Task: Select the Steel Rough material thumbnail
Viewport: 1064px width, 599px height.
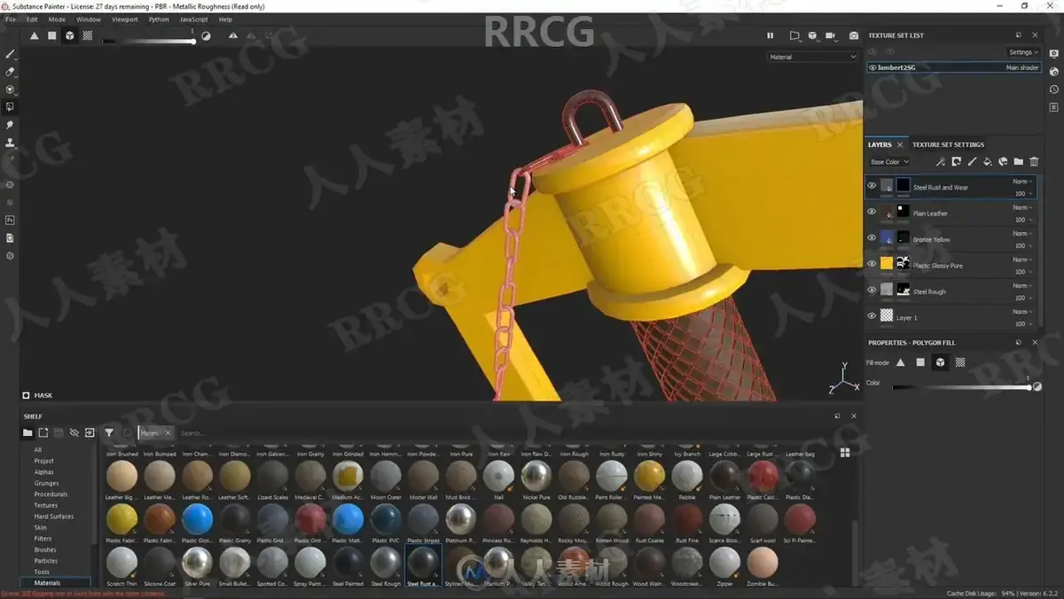Action: tap(384, 563)
